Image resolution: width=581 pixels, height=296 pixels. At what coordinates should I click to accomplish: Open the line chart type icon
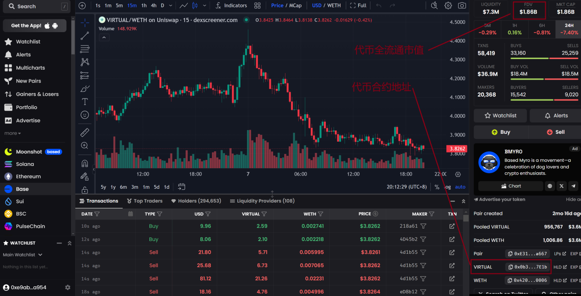coord(184,5)
